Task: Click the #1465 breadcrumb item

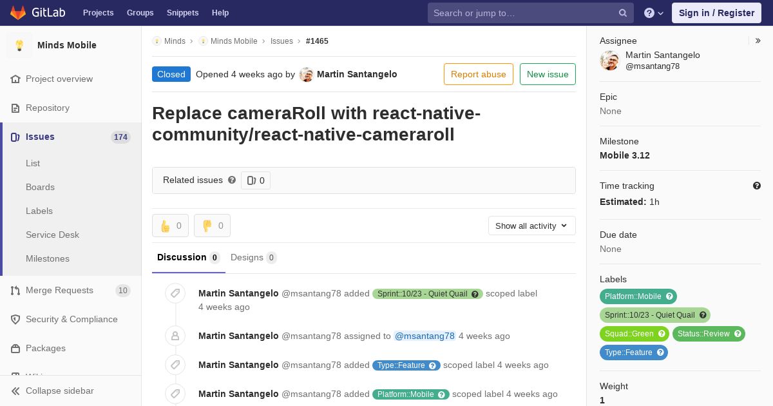Action: point(317,41)
